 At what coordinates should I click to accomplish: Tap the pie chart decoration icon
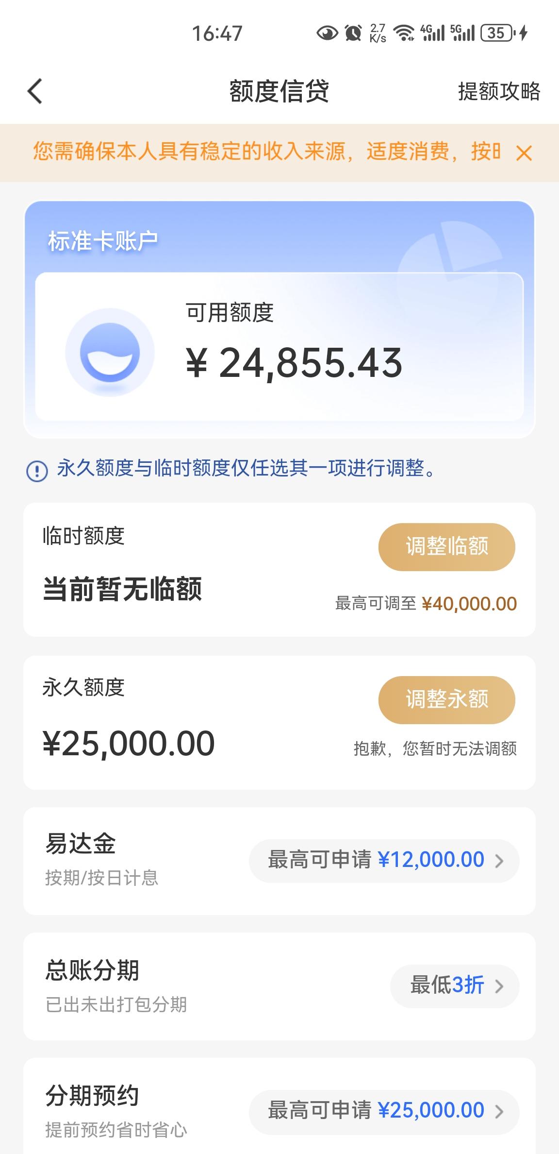pyautogui.click(x=450, y=265)
